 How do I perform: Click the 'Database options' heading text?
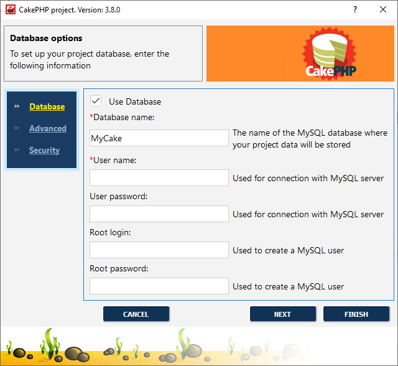click(x=46, y=38)
